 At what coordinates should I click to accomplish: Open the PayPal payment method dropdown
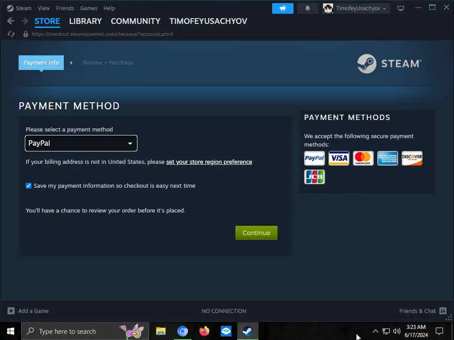click(x=81, y=143)
